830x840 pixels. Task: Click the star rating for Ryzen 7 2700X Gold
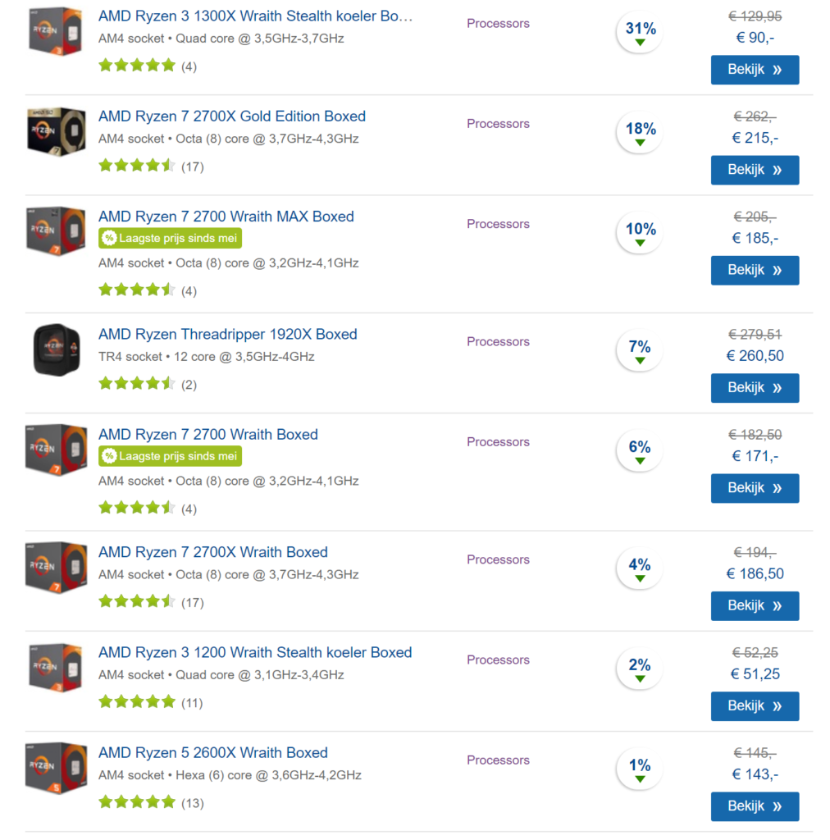(x=137, y=165)
